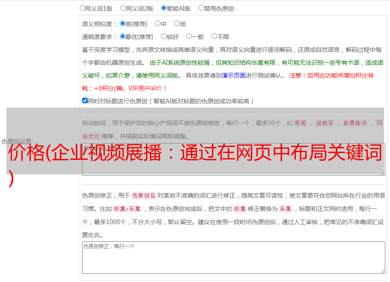Viewport: 390px width, 282px height.
Task: Set 通顺度要求 to 最优(推荐)
Action: click(122, 36)
